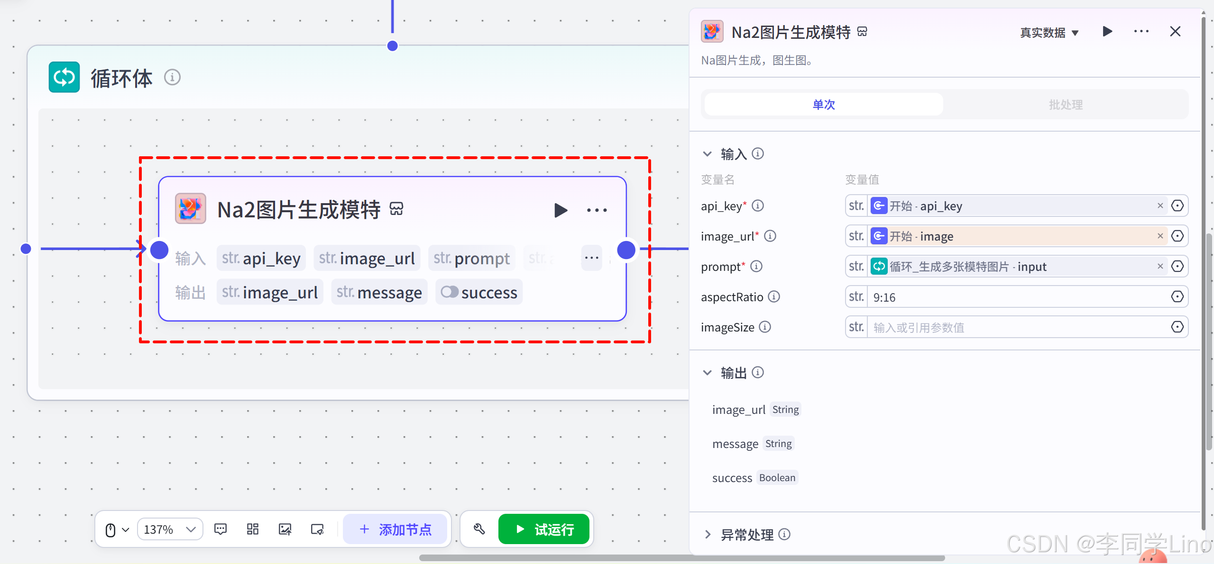Click the 添加节点 button
1214x564 pixels.
pyautogui.click(x=395, y=529)
